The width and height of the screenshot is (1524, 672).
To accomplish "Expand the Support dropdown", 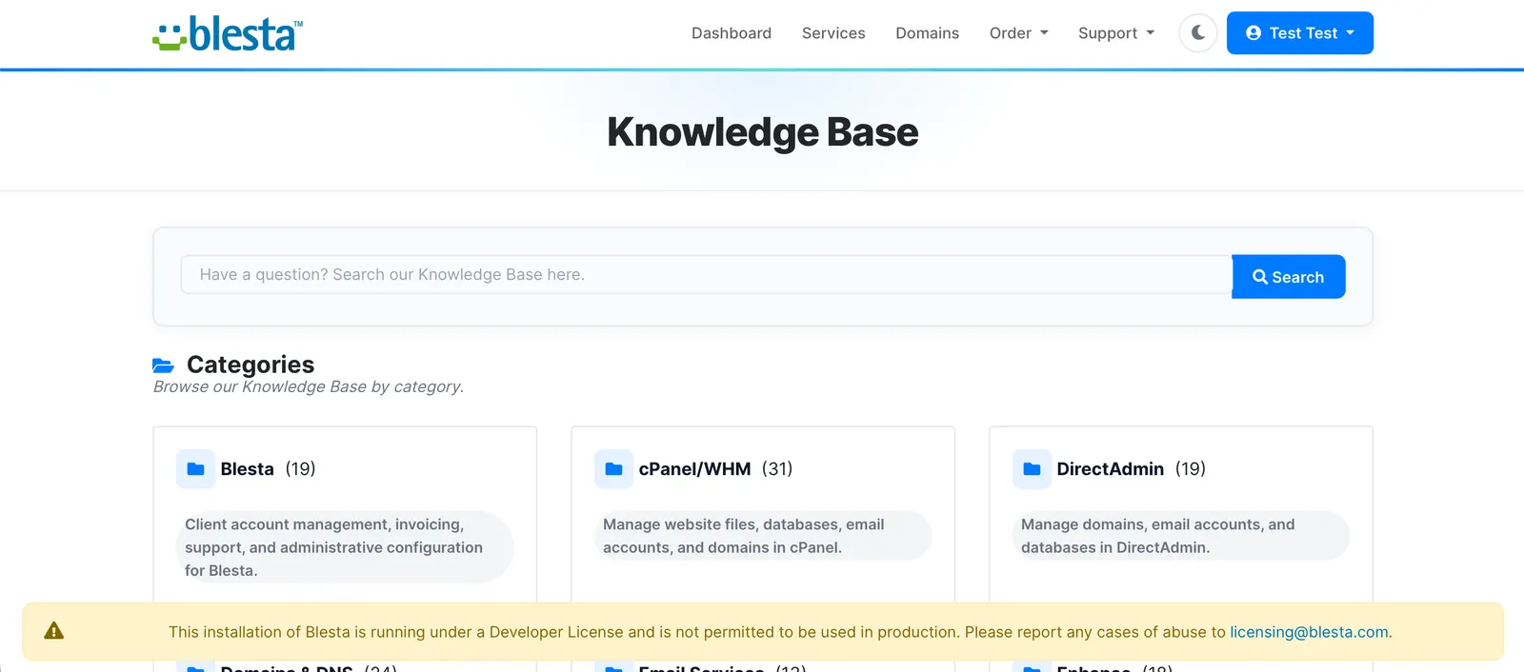I will coord(1116,33).
